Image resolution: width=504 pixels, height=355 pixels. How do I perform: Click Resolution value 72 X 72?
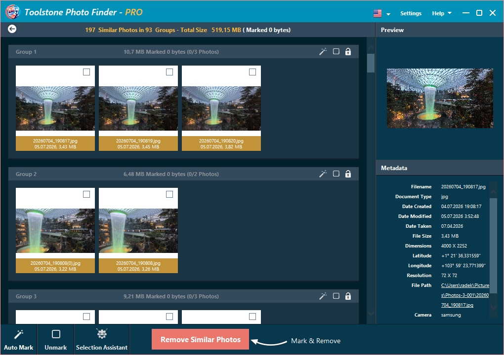pos(449,275)
